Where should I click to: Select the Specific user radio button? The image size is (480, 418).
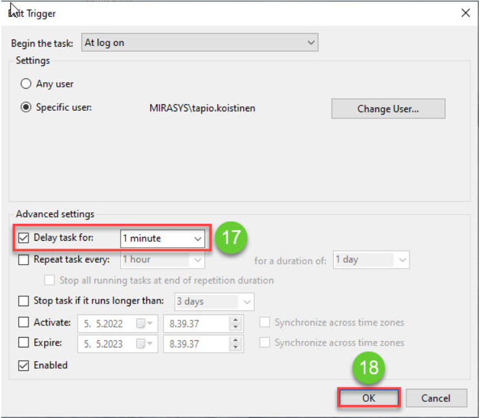pos(26,107)
